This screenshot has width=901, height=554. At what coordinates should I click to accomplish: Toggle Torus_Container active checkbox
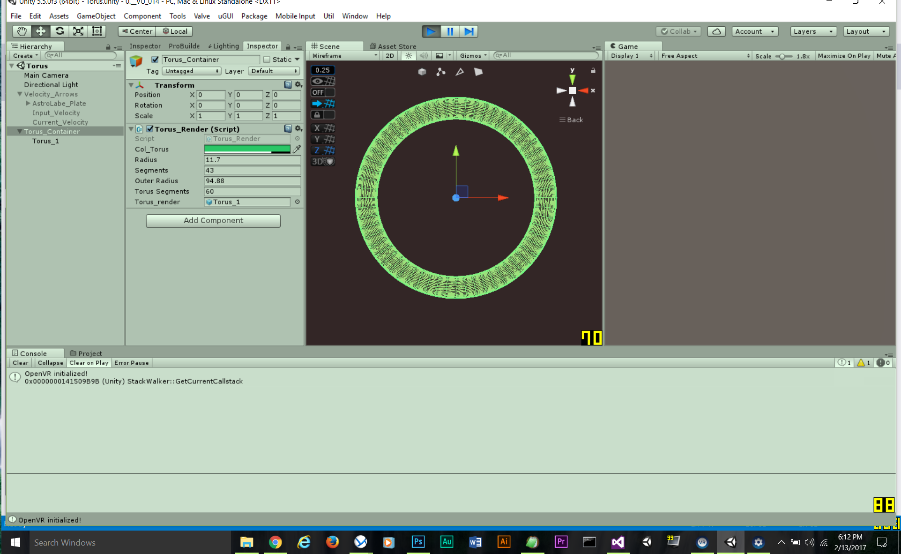coord(155,60)
